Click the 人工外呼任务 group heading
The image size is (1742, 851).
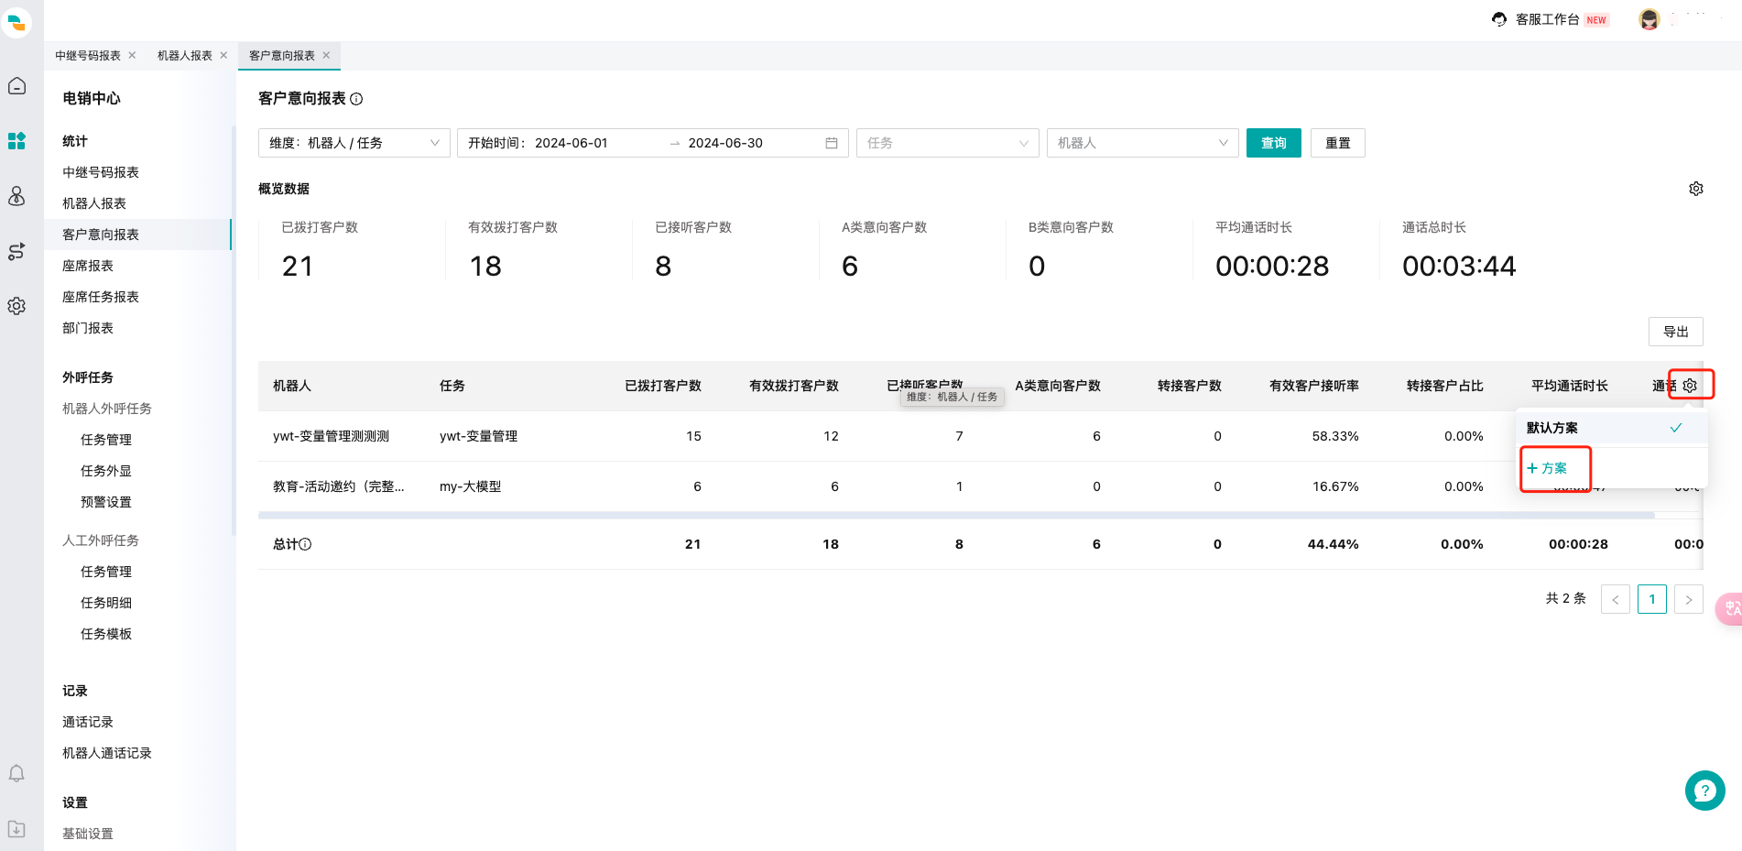[x=101, y=540]
